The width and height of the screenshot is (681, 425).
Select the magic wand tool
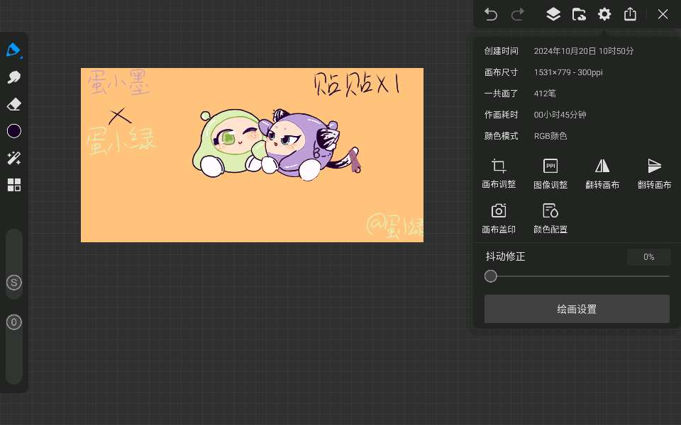point(13,158)
